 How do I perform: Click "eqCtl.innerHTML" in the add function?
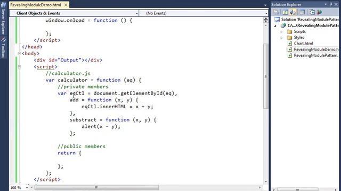pyautogui.click(x=104, y=107)
